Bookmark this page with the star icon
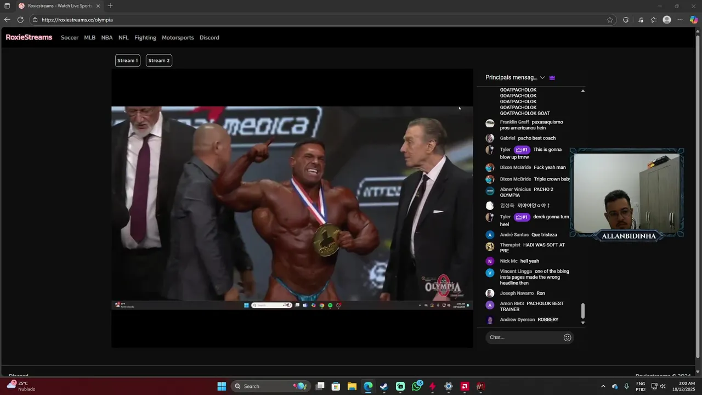Viewport: 702px width, 395px height. click(x=610, y=20)
